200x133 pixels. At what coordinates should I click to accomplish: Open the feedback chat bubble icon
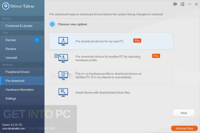point(175,4)
